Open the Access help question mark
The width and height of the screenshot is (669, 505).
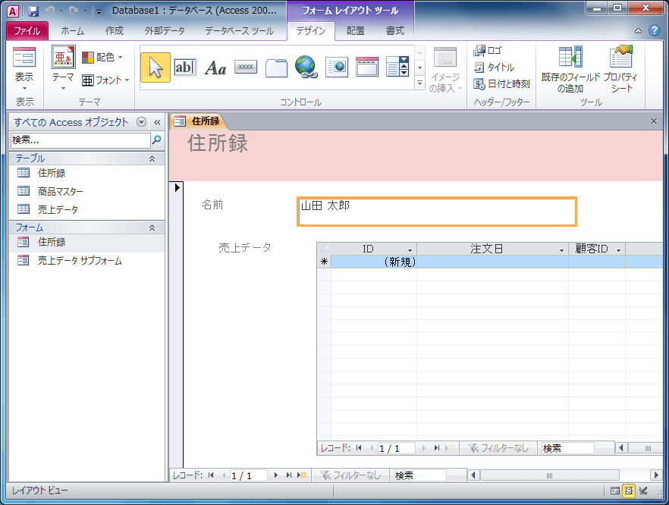654,30
